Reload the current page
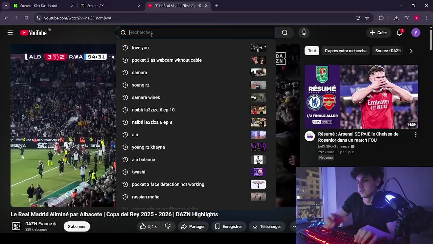 tap(26, 18)
